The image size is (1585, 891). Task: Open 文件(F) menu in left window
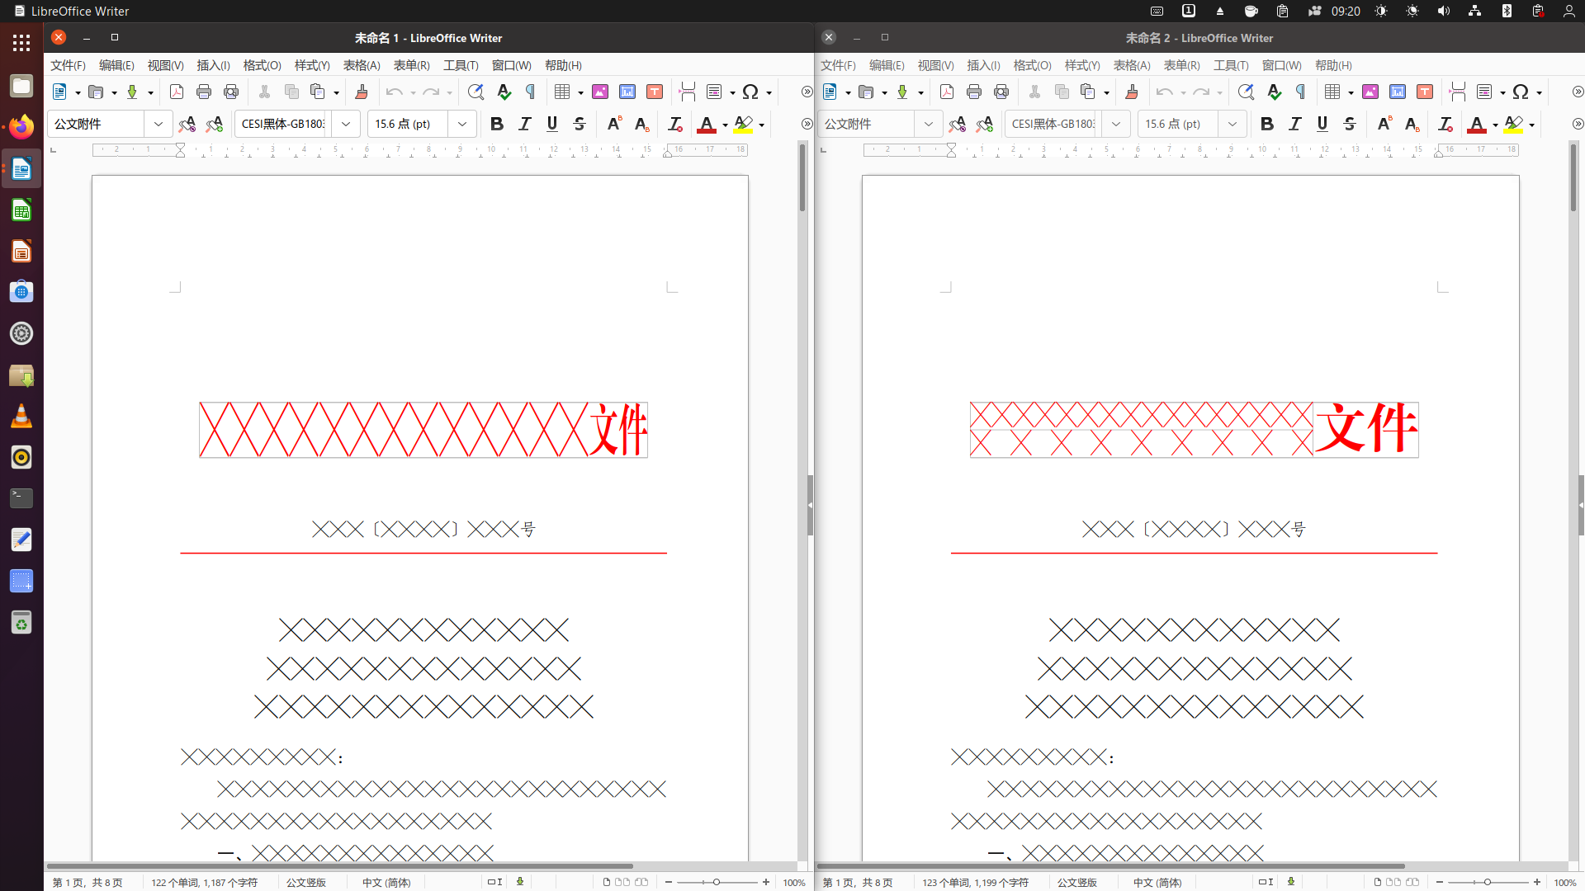[x=68, y=65]
